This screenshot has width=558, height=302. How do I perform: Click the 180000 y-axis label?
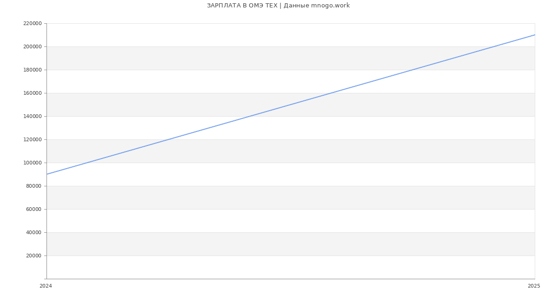click(32, 70)
